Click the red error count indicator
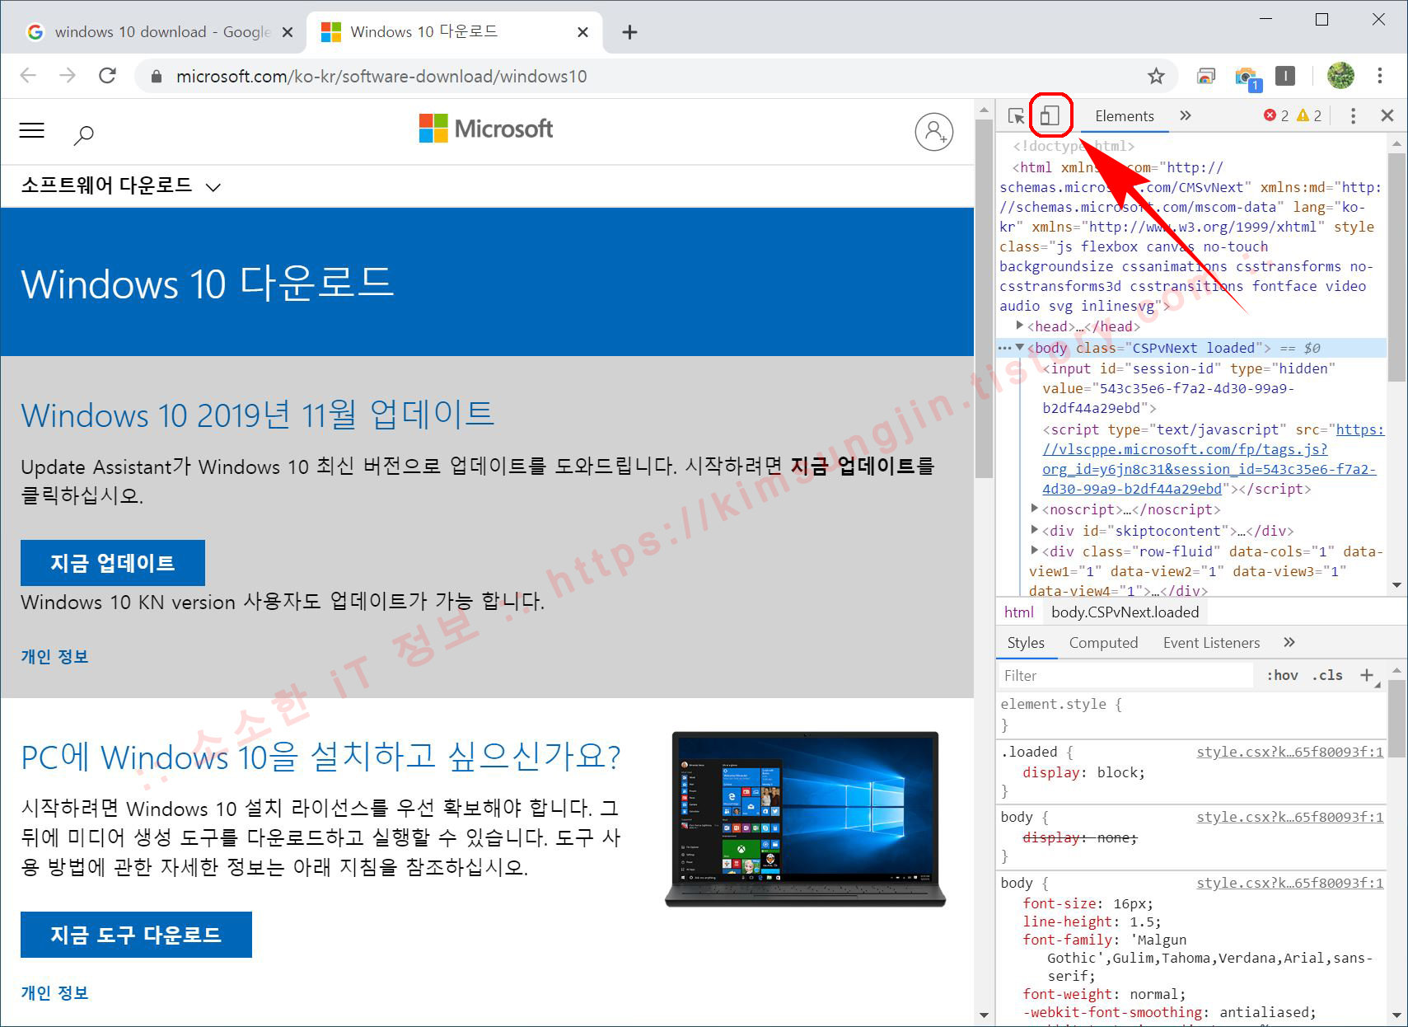 tap(1276, 116)
